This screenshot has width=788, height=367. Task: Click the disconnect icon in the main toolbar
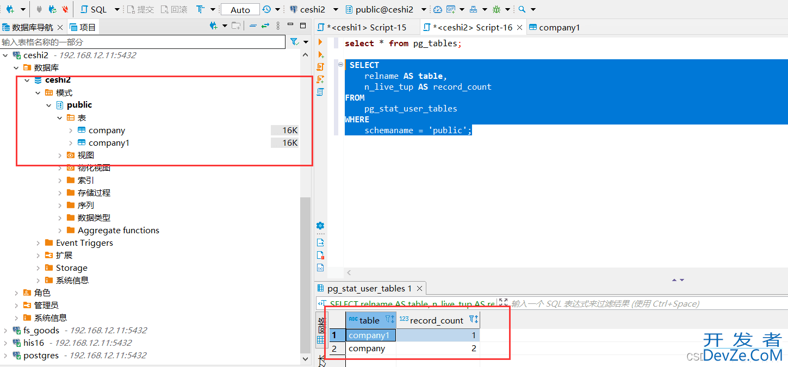[65, 9]
